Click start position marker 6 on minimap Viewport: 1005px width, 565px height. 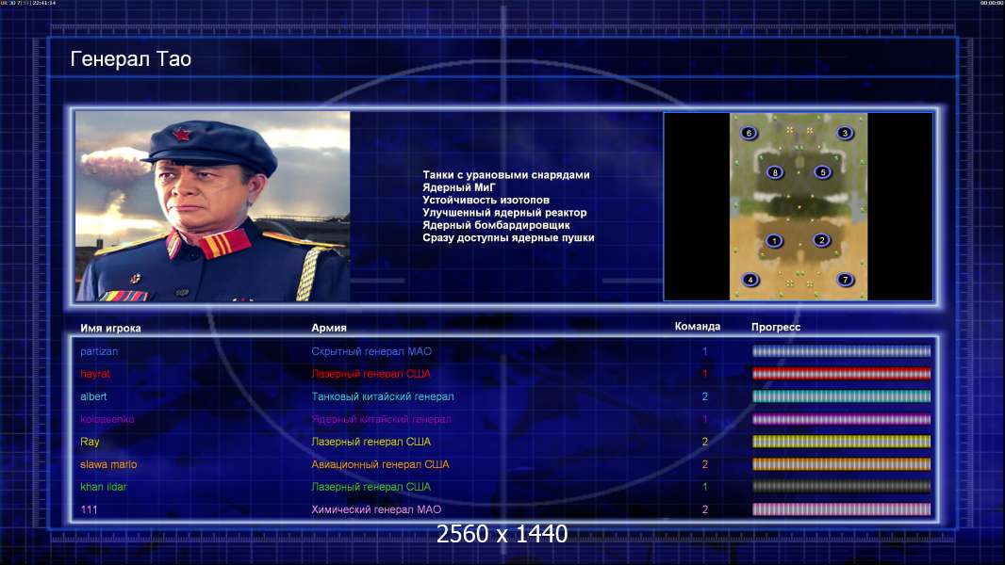click(749, 133)
